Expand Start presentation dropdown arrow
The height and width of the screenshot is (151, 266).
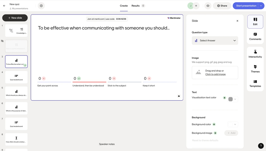pyautogui.click(x=261, y=6)
